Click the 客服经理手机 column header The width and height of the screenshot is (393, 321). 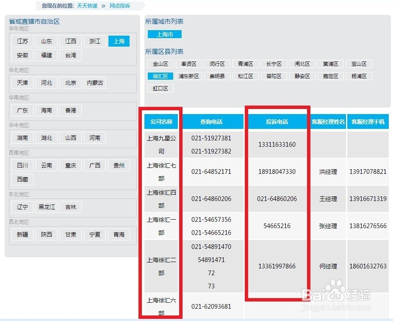point(368,122)
